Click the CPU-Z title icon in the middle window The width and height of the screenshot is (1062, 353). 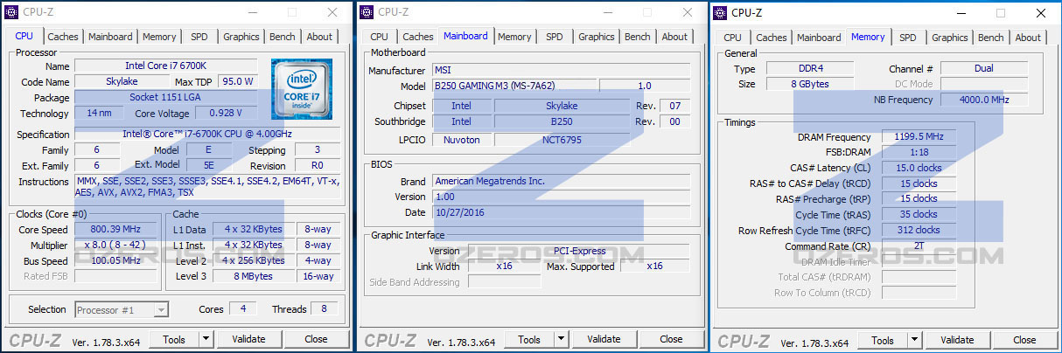pos(367,12)
